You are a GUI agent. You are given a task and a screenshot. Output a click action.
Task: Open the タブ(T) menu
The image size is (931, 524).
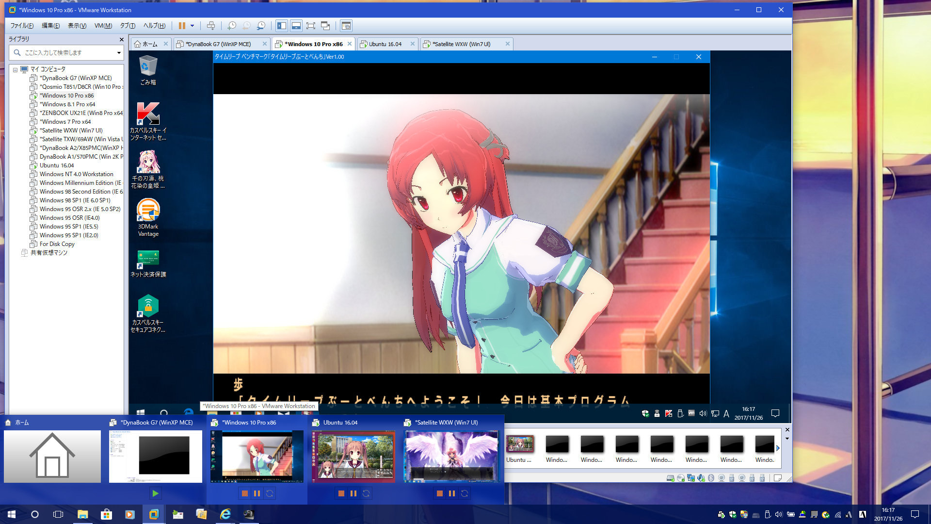pos(128,26)
